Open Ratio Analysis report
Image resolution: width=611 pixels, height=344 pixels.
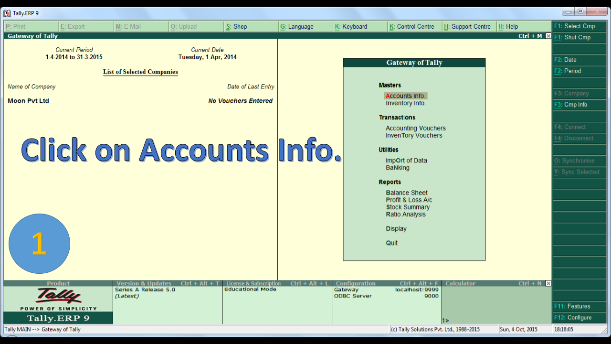click(406, 215)
